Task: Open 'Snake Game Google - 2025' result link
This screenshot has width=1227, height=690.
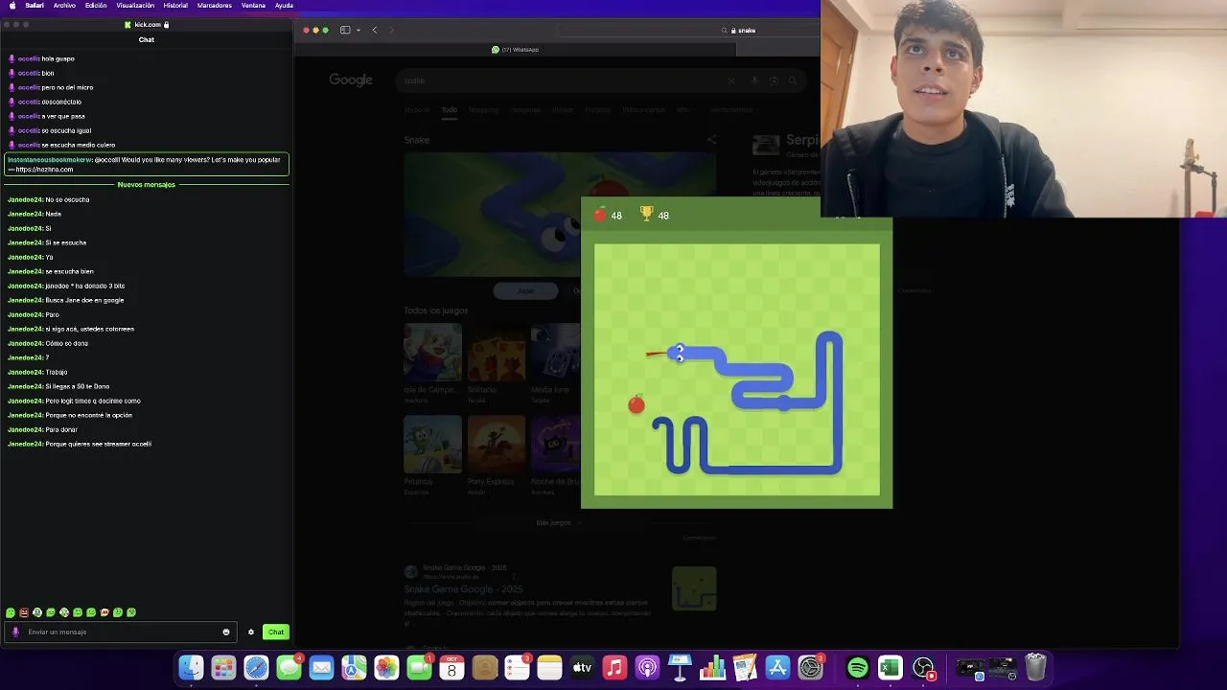Action: coord(463,588)
